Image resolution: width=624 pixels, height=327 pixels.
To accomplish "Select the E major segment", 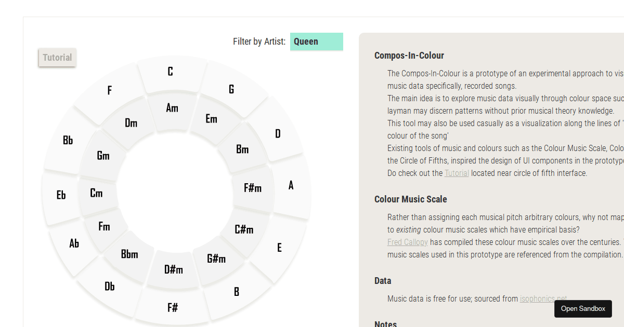I will [x=279, y=248].
